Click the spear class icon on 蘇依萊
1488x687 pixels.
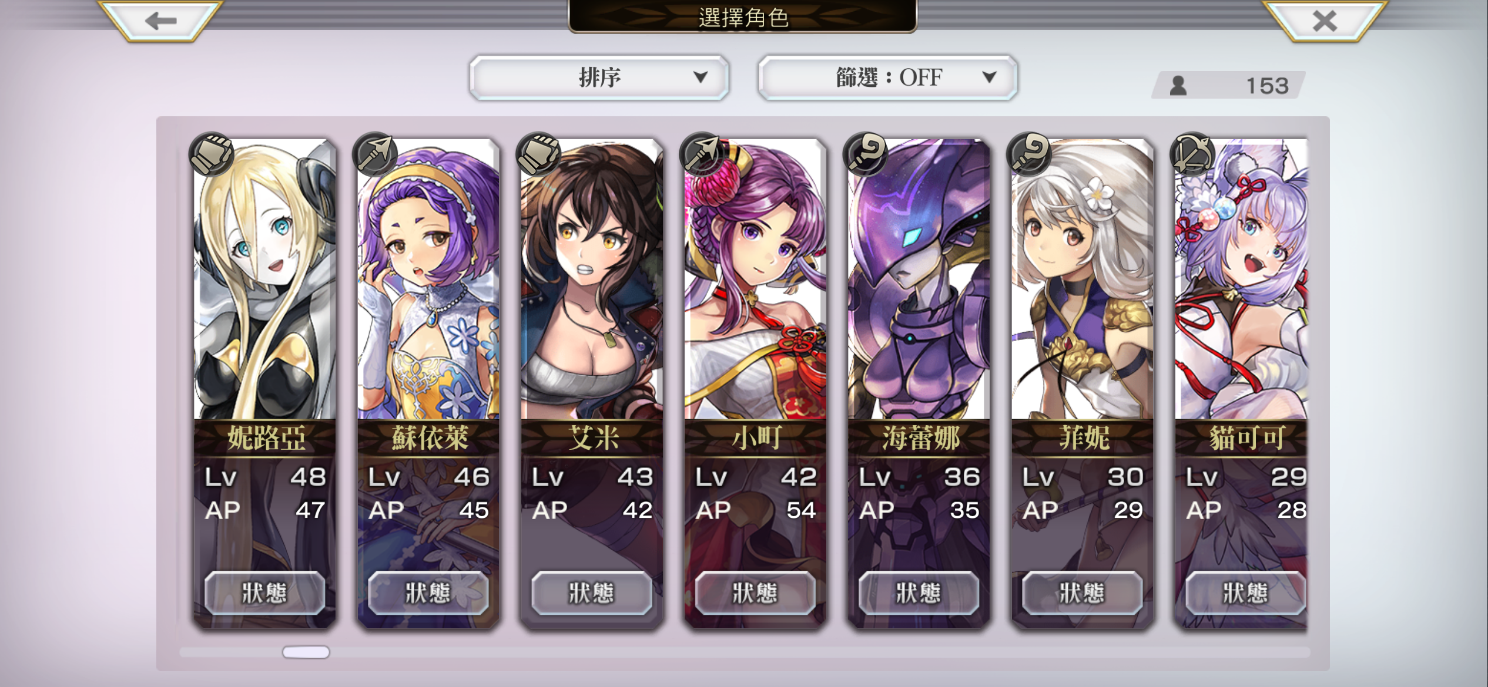[375, 154]
